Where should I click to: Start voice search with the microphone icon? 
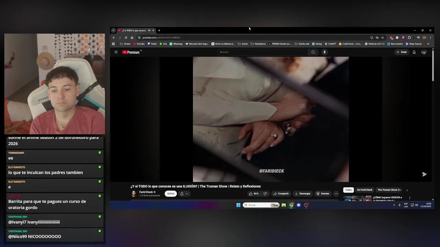[324, 52]
